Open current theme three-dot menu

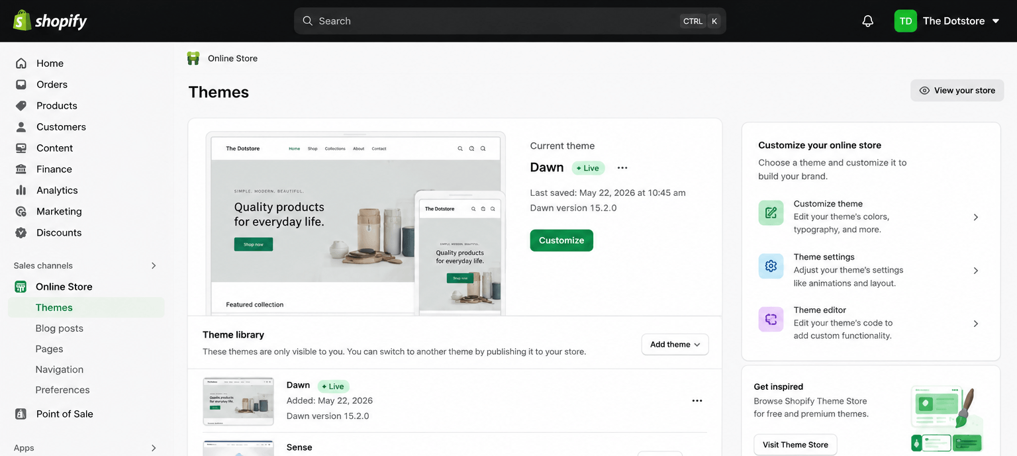[x=622, y=168]
